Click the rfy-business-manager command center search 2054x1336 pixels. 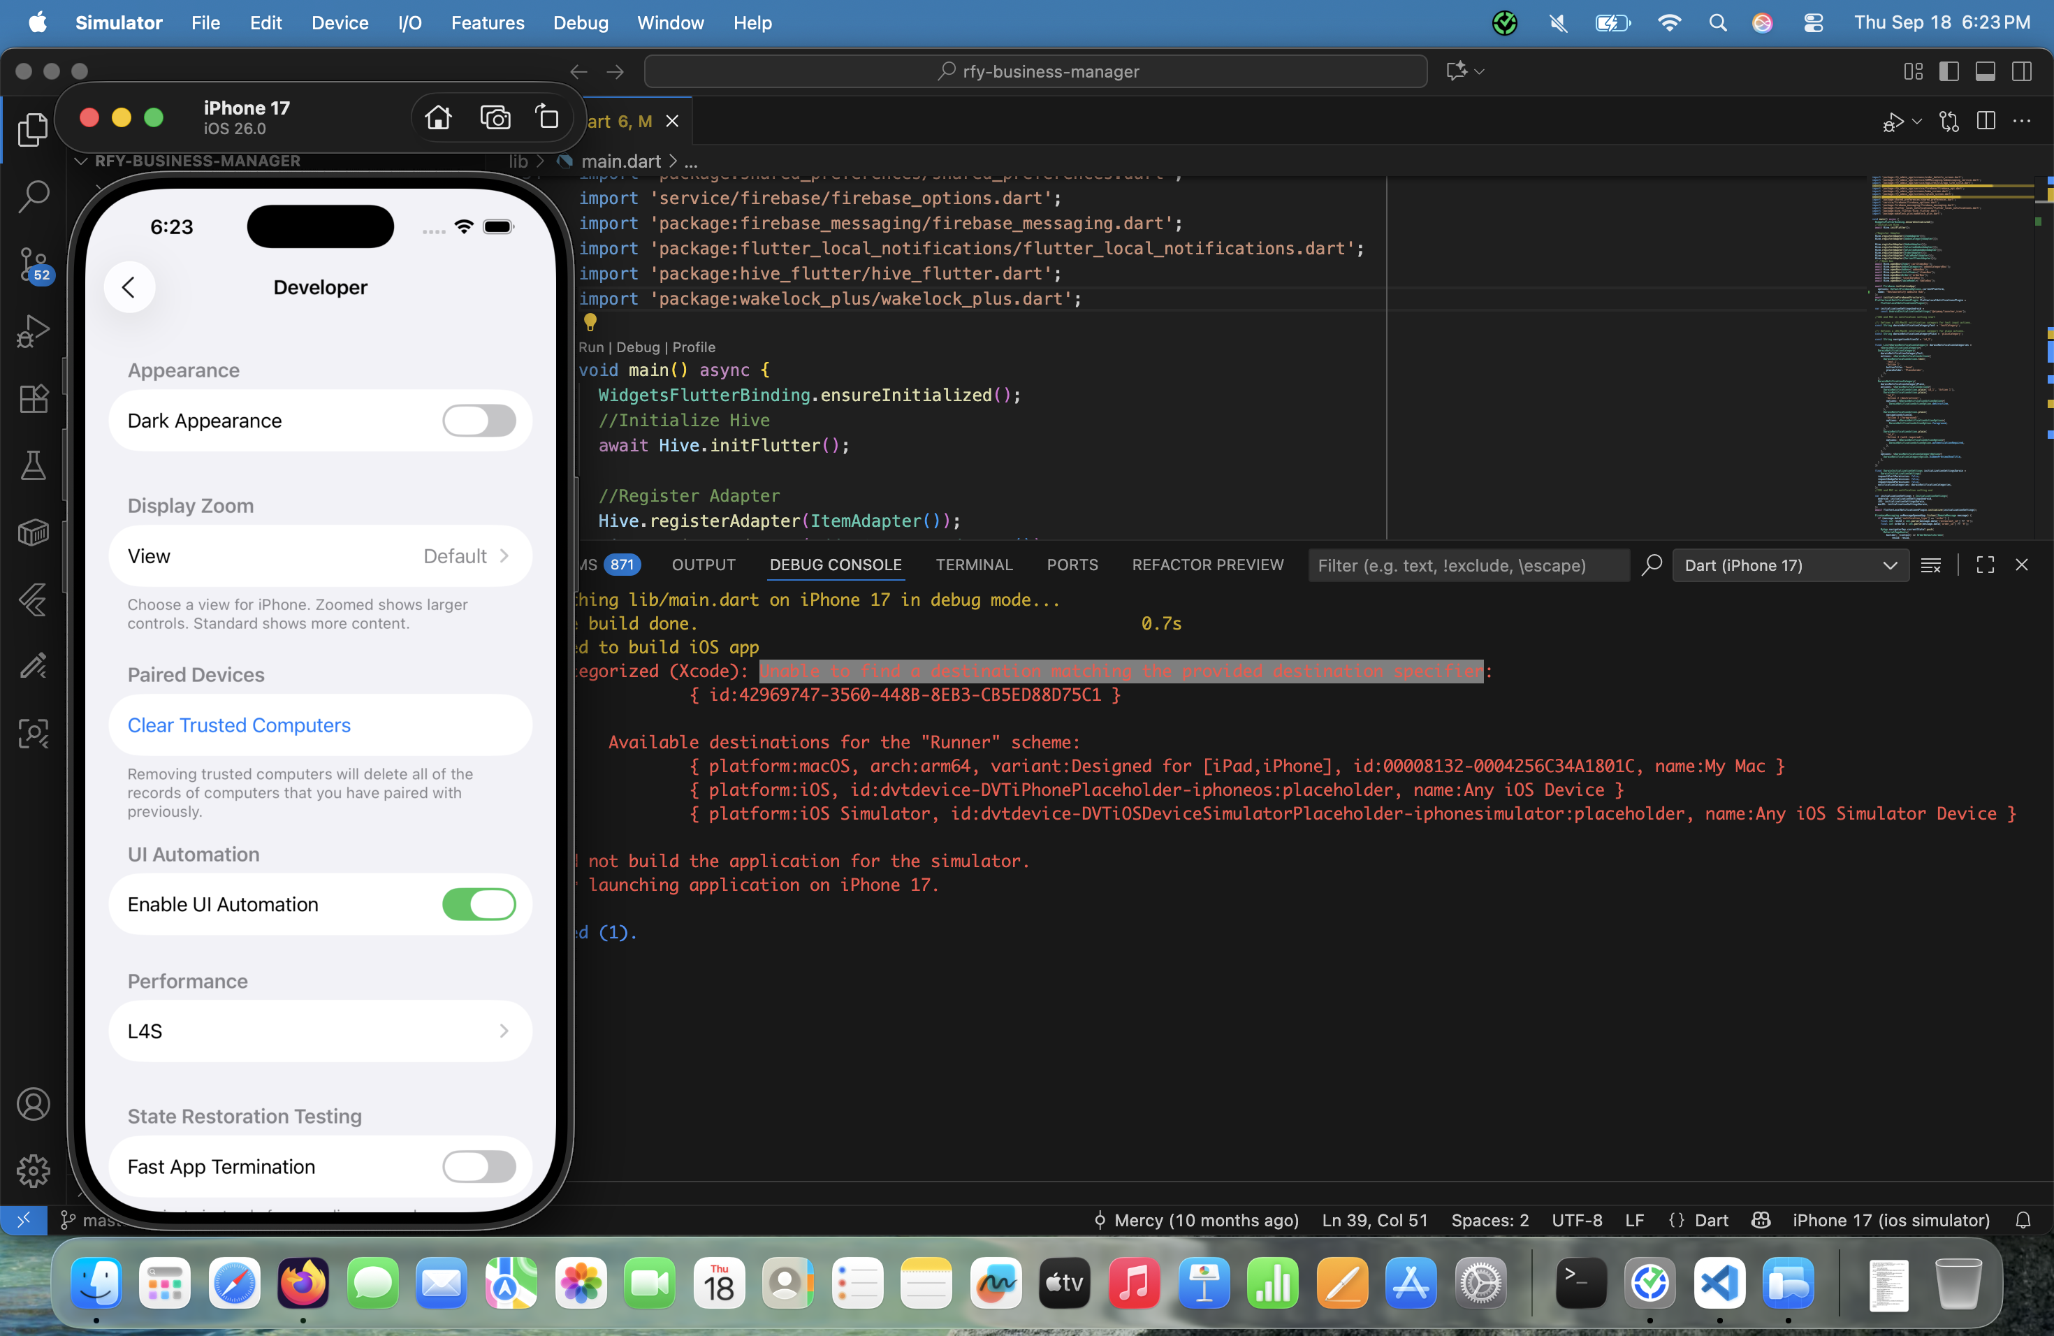click(x=1035, y=72)
